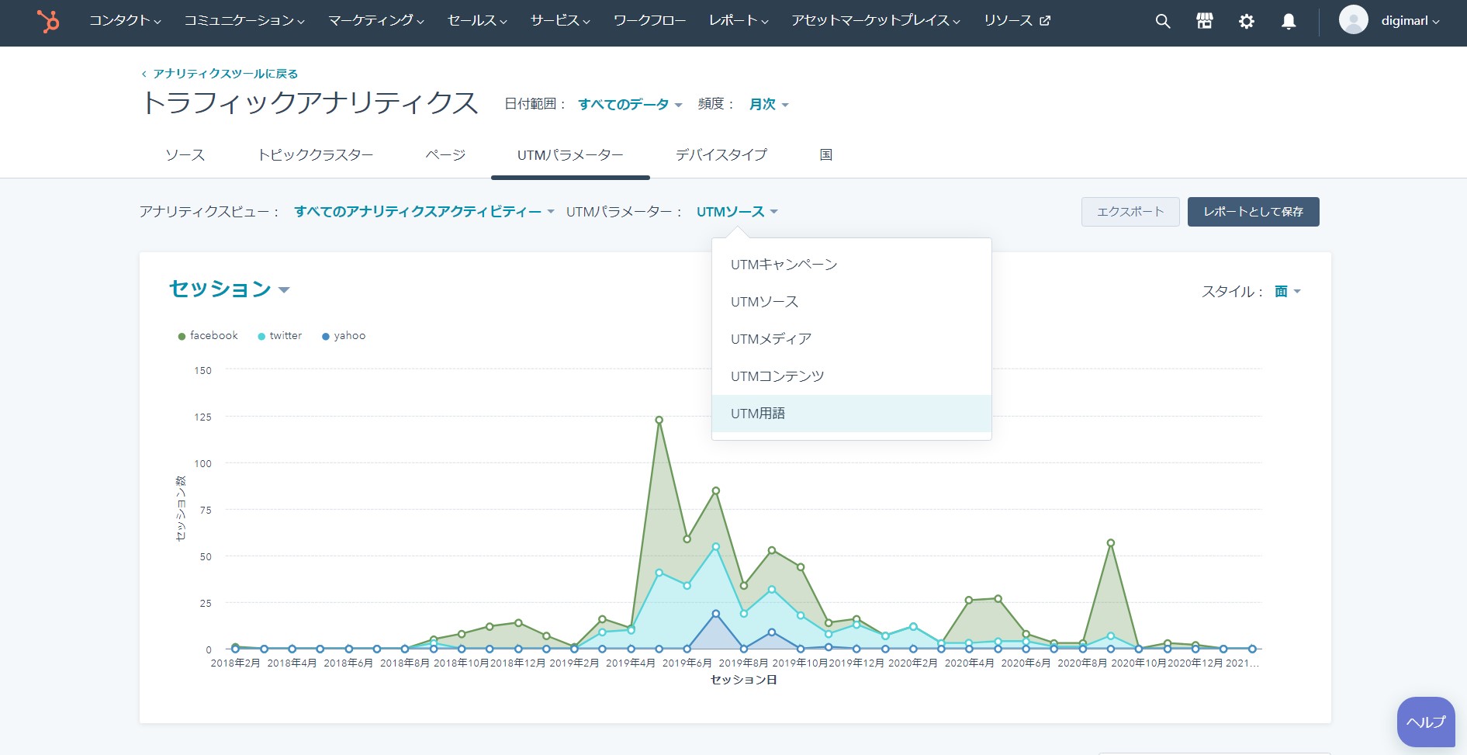1467x755 pixels.
Task: Open the アセットマーケットプレイス menu
Action: tap(876, 21)
